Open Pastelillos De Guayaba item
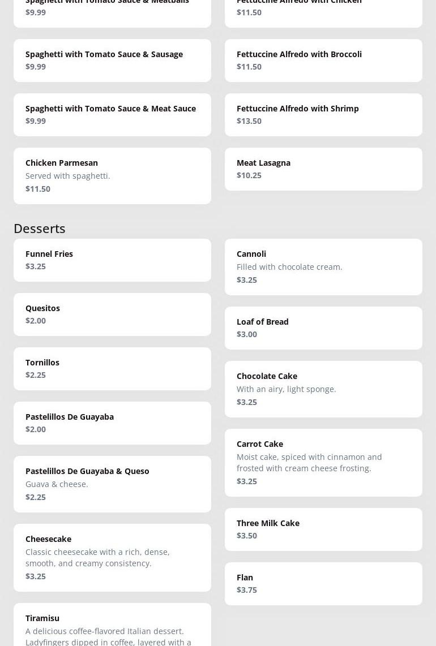 (112, 423)
